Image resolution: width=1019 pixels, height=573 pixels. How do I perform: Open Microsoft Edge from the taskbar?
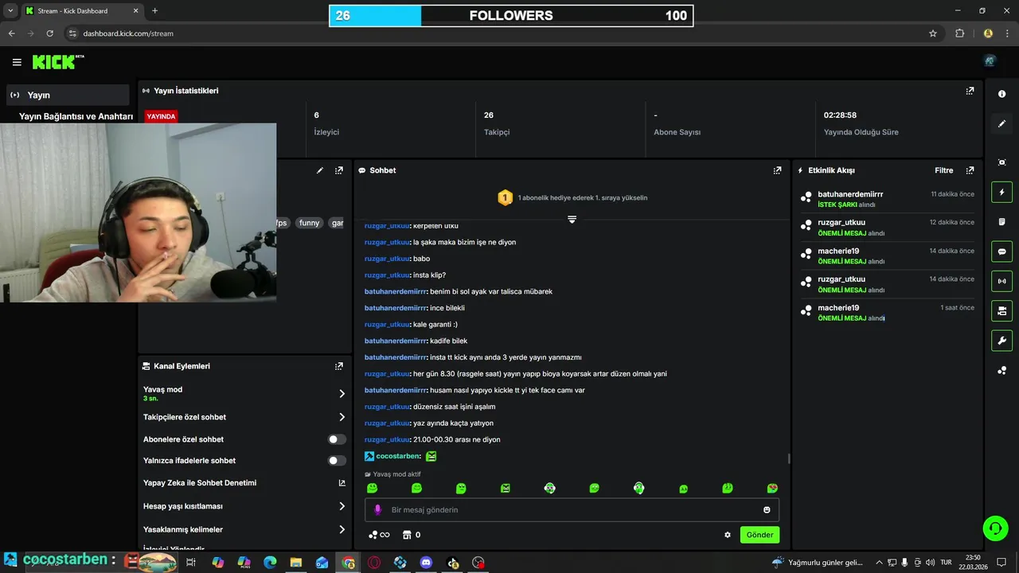tap(270, 563)
